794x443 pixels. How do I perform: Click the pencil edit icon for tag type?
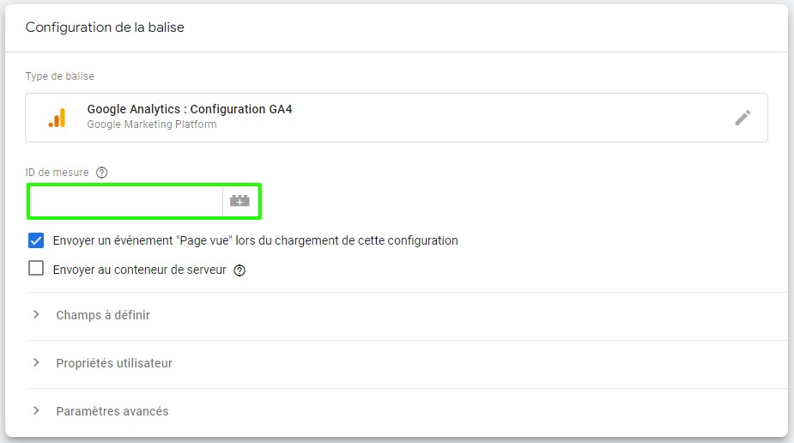point(742,118)
